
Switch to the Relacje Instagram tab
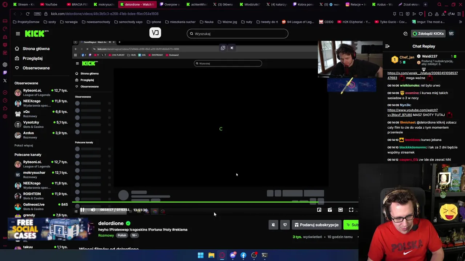point(356,4)
